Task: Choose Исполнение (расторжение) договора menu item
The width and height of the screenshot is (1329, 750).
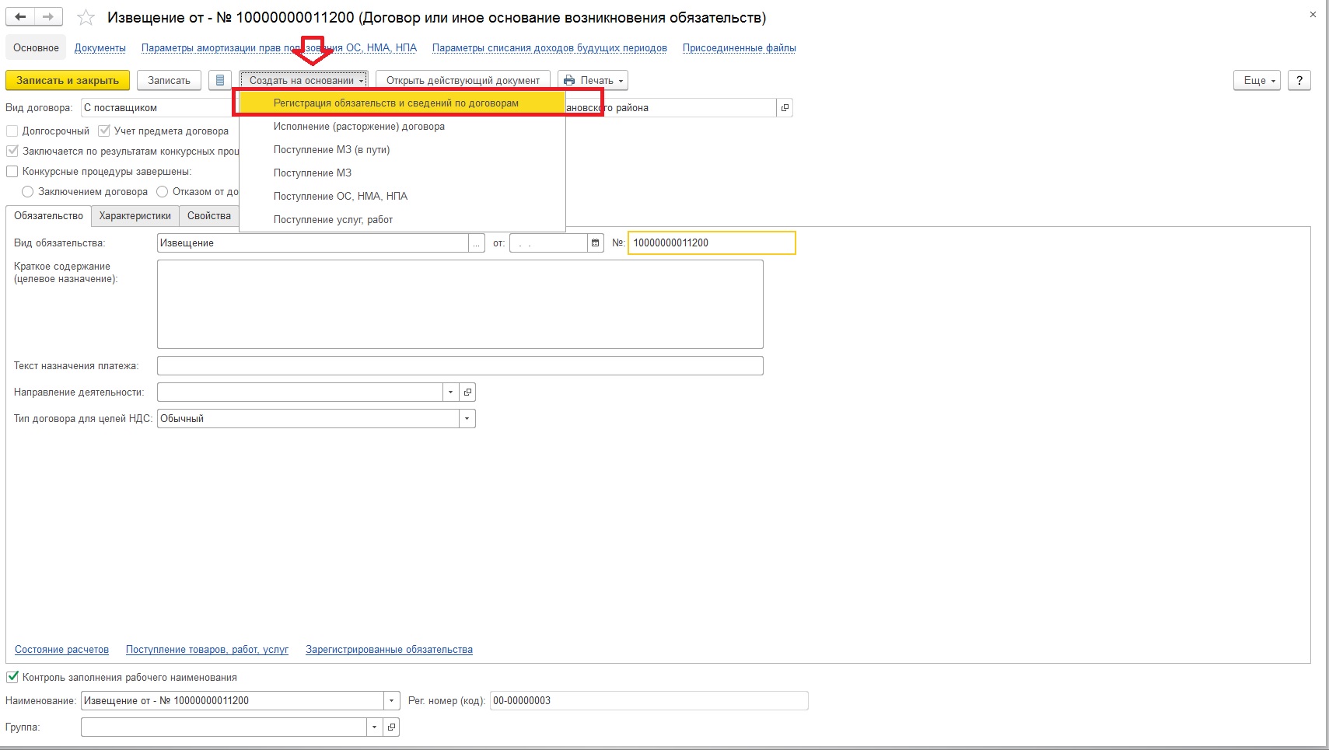Action: pos(402,127)
